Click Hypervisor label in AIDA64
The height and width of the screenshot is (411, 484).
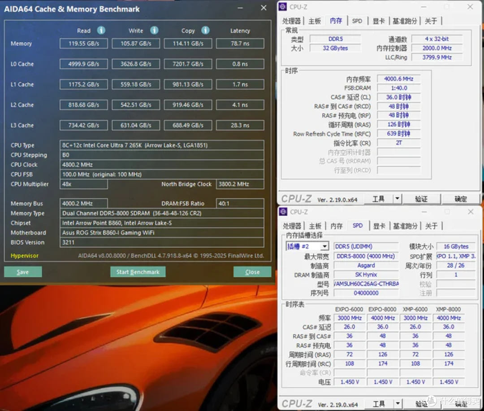(25, 256)
